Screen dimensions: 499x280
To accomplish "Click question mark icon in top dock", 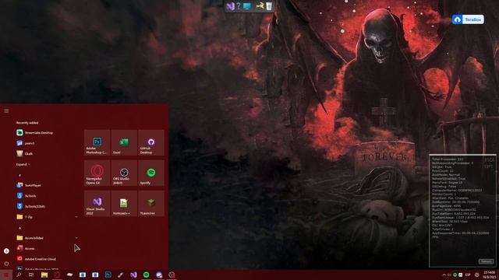I will (239, 6).
